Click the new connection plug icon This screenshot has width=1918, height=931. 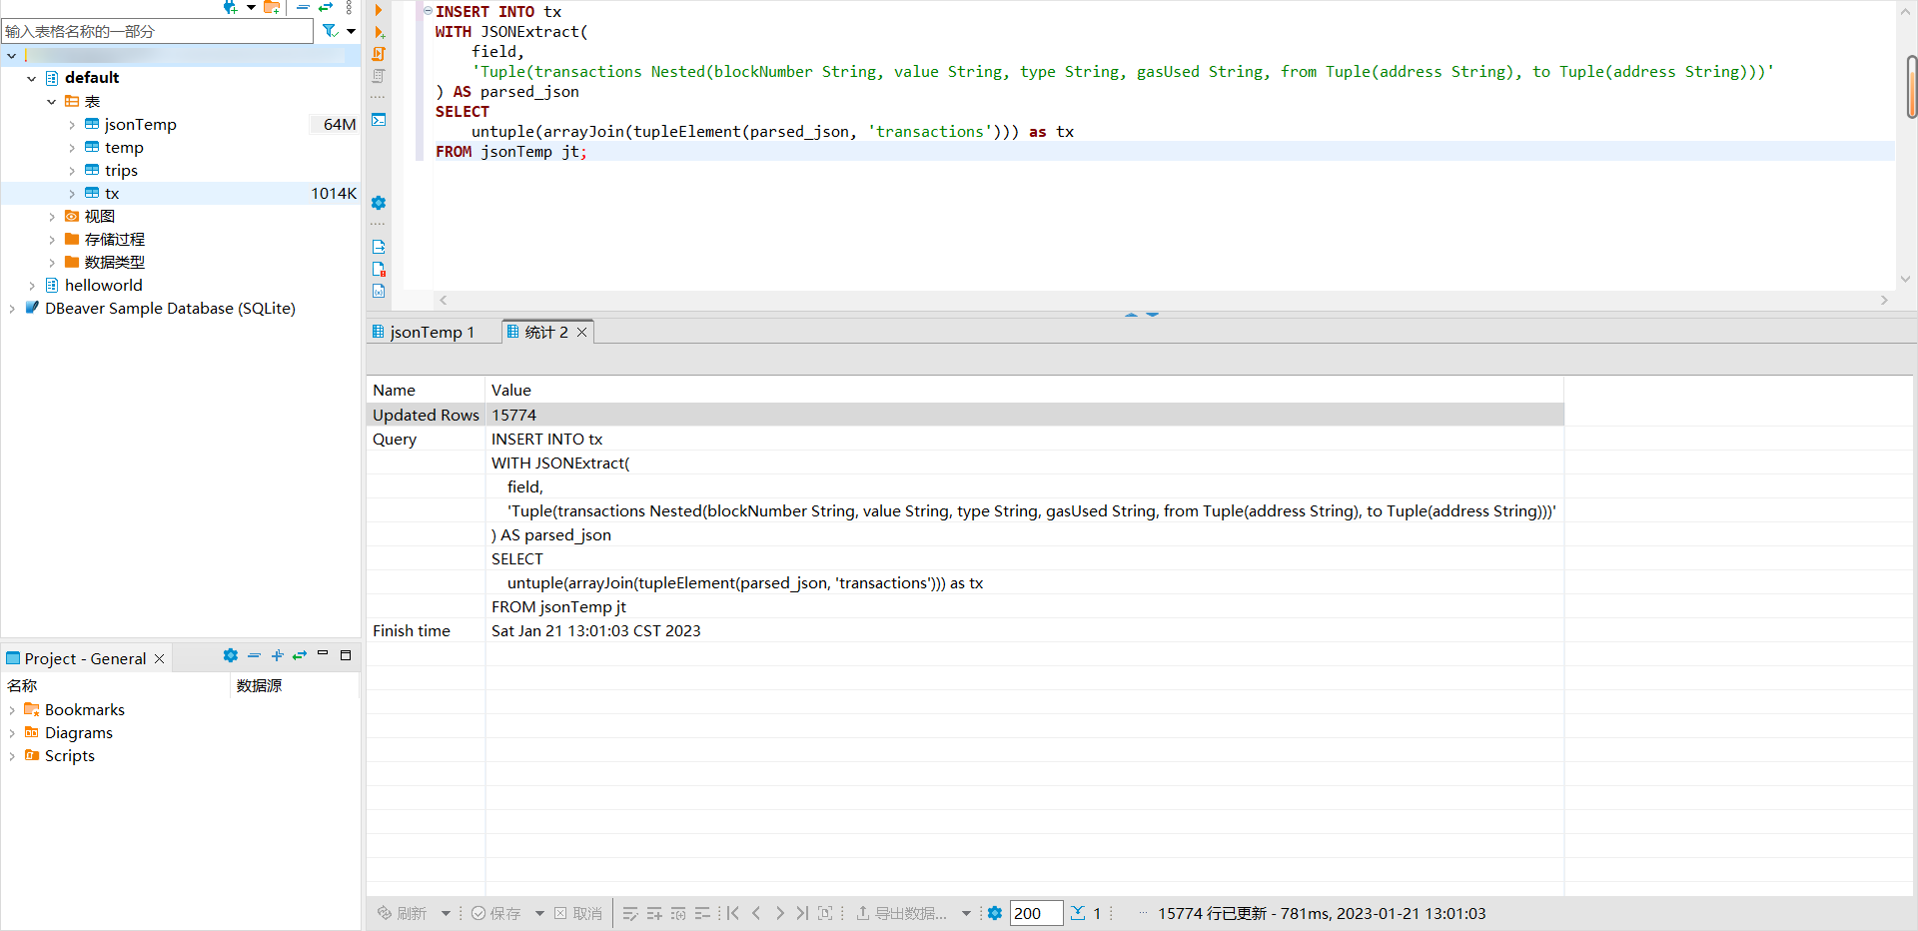[x=231, y=8]
